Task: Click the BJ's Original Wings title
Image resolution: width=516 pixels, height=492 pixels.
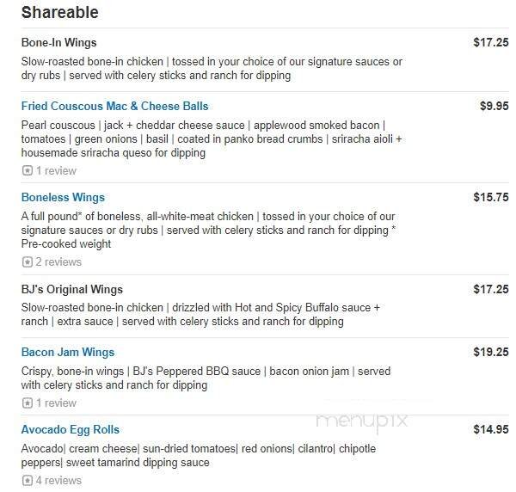Action: tap(71, 290)
